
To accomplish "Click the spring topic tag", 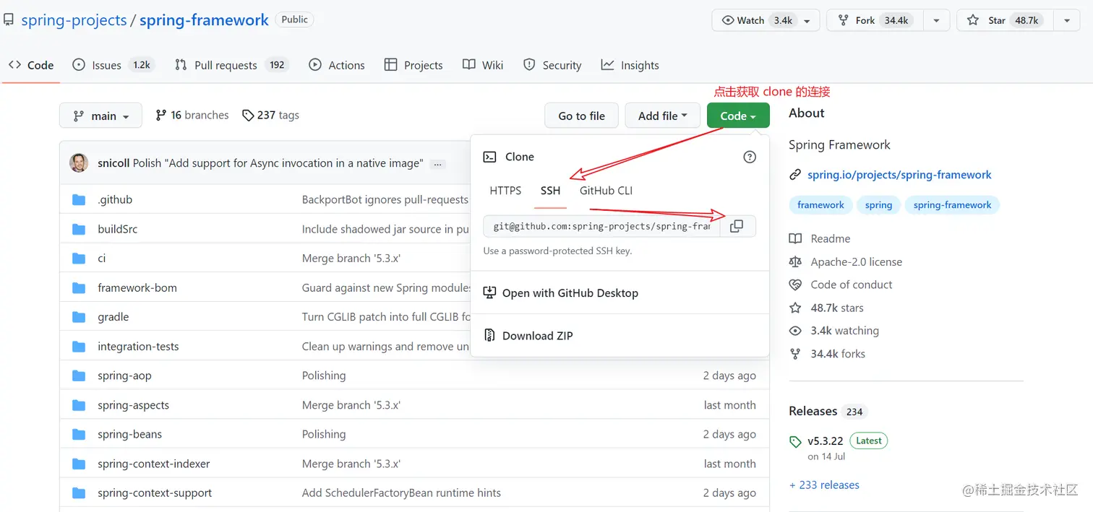I will tap(878, 205).
